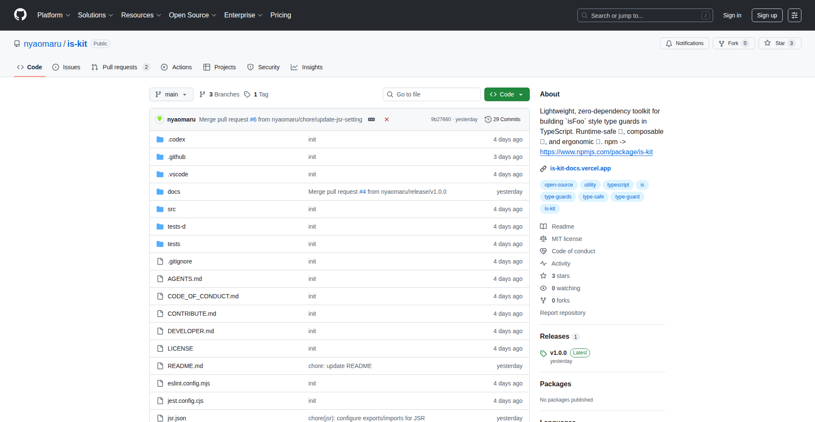Click the Go to file field
The width and height of the screenshot is (815, 422).
click(432, 94)
